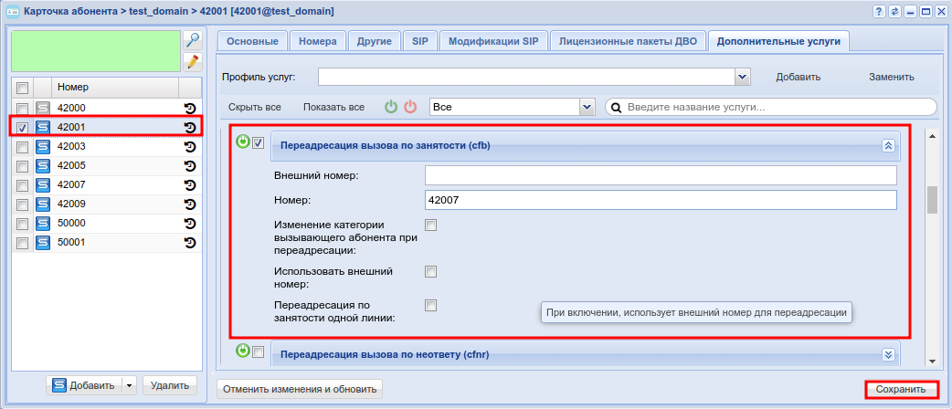
Task: Switch to the "Модификации SIP" tab
Action: click(x=493, y=41)
